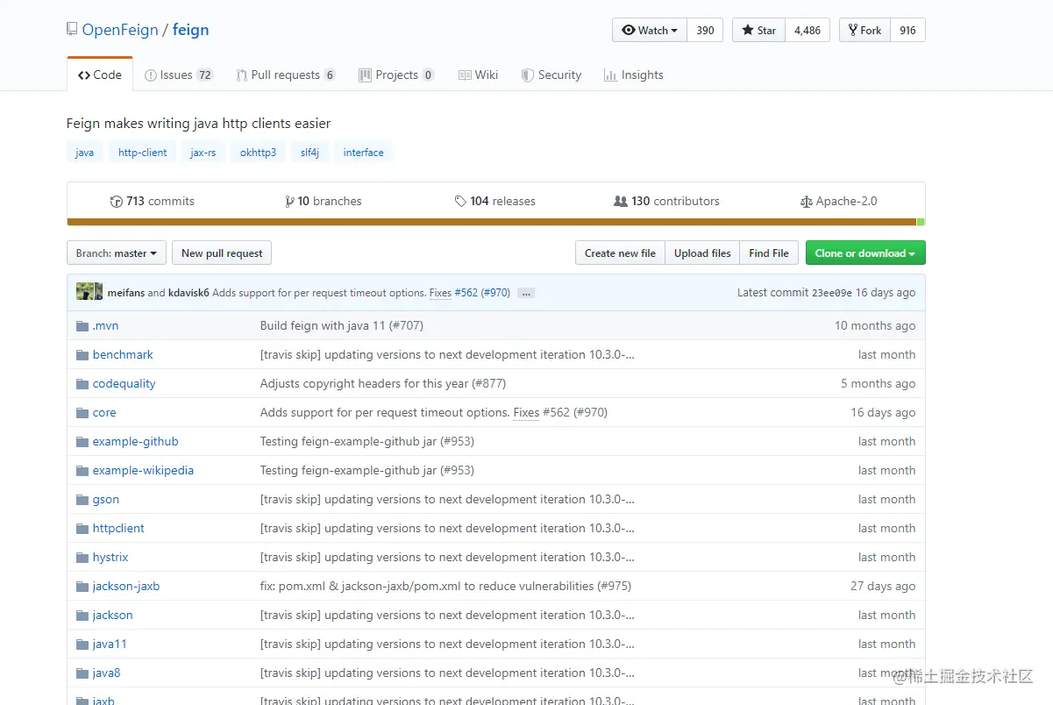Open the Security tab
This screenshot has width=1053, height=705.
point(551,75)
